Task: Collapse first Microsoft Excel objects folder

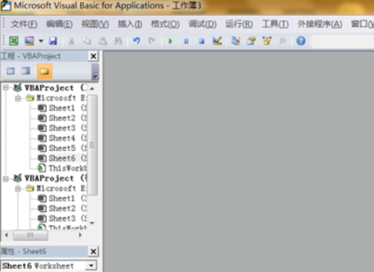Action: 18,98
